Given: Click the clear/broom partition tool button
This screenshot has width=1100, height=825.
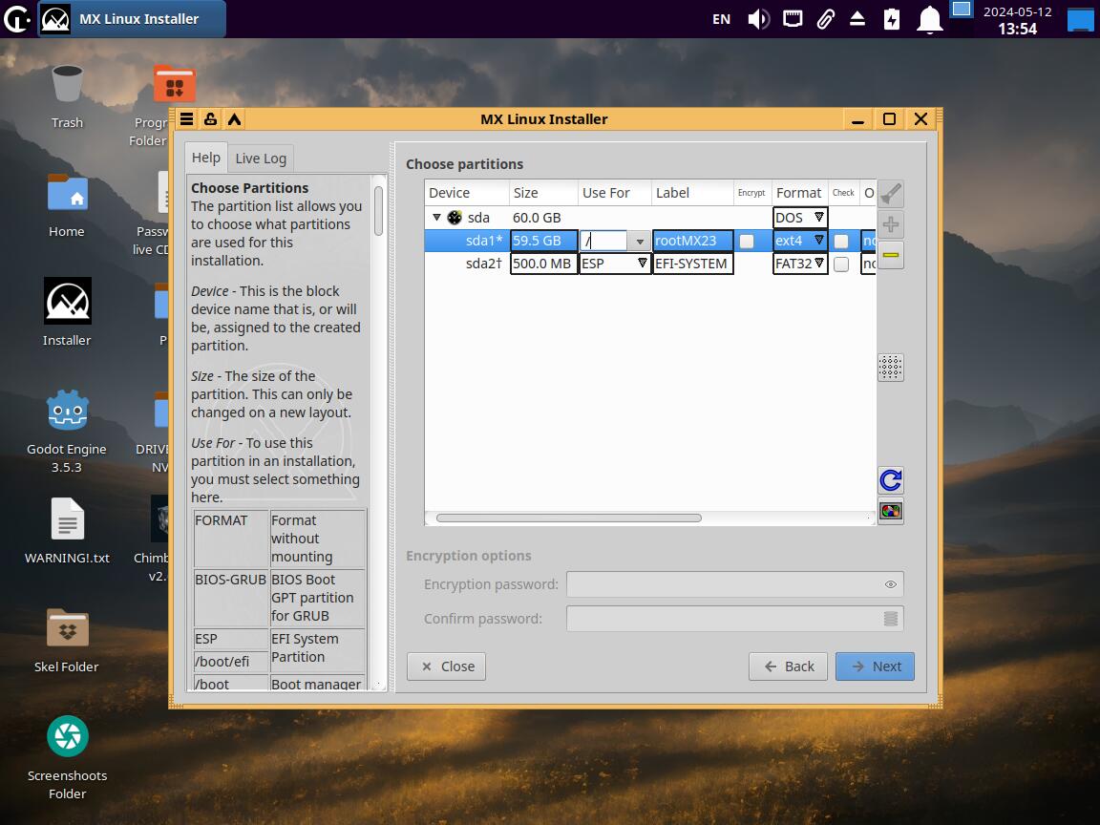Looking at the screenshot, I should [890, 195].
